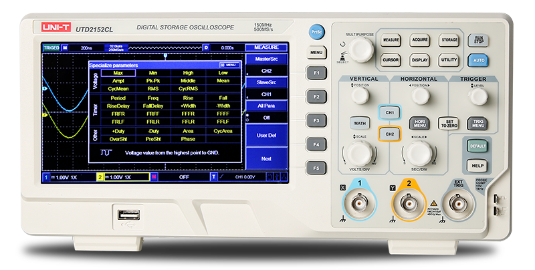The width and height of the screenshot is (535, 270).
Task: Select the Phase parameter cell
Action: click(x=188, y=139)
